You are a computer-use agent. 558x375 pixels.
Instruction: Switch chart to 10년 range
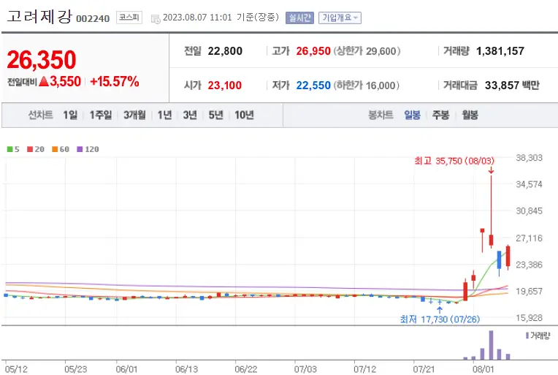point(244,115)
